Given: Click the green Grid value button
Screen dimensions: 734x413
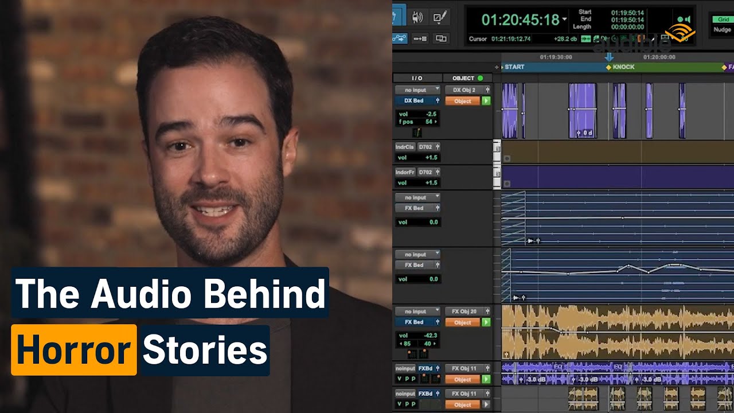Looking at the screenshot, I should click(723, 20).
